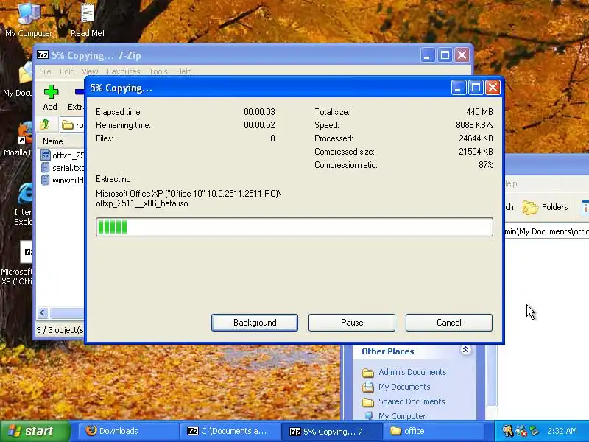The image size is (589, 442).
Task: Select the serial.txt file in 7-Zip
Action: pos(63,168)
